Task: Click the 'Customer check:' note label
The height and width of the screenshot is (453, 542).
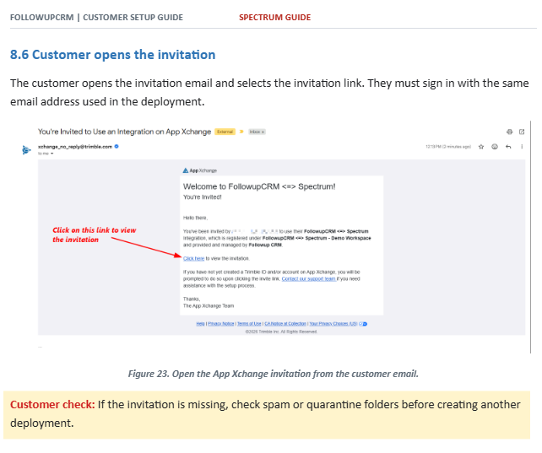Action: [x=52, y=405]
